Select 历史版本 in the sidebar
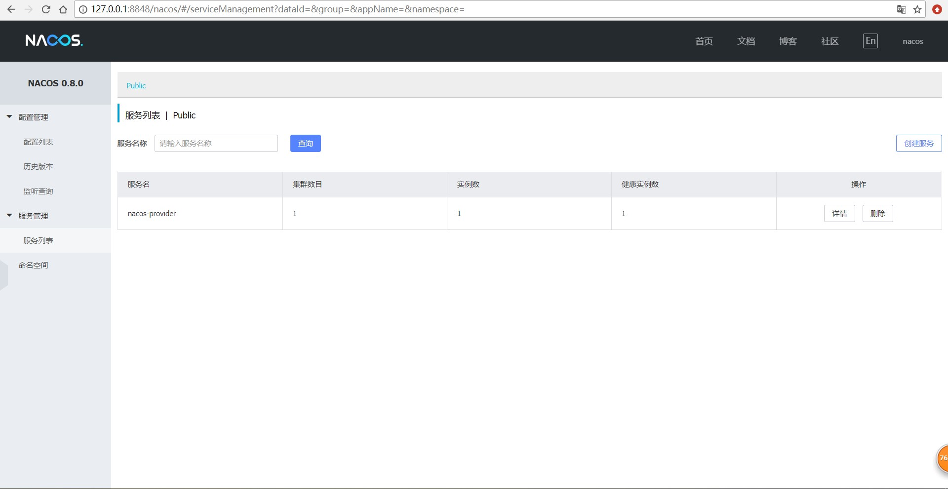The width and height of the screenshot is (948, 489). pyautogui.click(x=38, y=166)
